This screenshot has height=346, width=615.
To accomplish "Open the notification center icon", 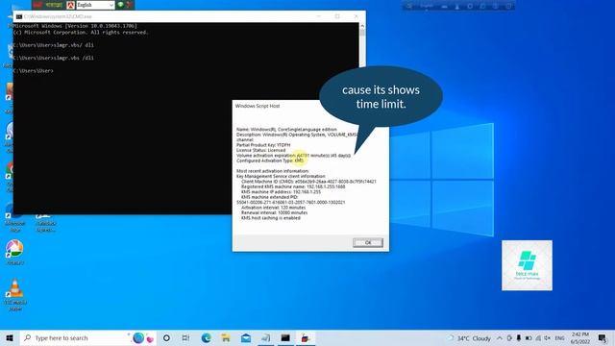I will click(603, 338).
